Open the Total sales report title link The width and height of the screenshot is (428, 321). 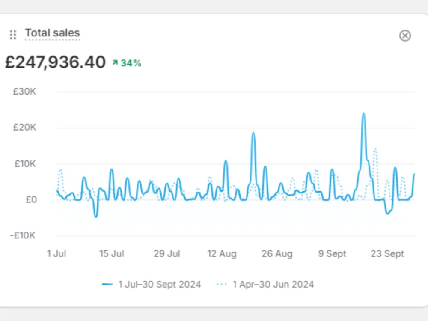tap(52, 33)
